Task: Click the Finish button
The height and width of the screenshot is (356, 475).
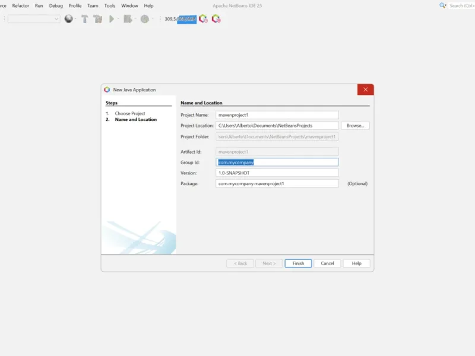Action: pyautogui.click(x=298, y=263)
